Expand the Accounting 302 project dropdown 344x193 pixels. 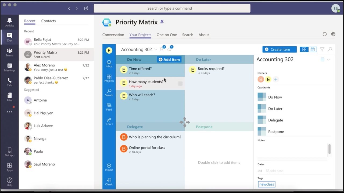point(156,50)
